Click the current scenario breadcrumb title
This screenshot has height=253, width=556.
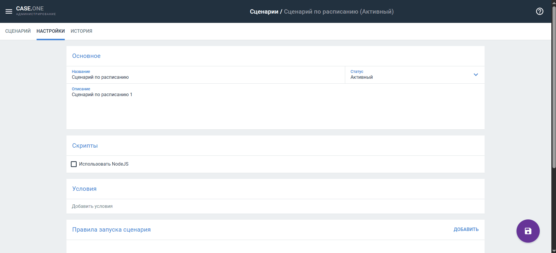tap(339, 12)
